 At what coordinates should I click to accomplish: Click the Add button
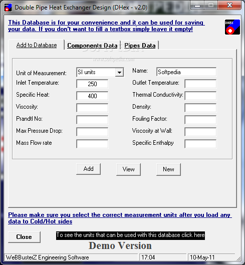[88, 169]
